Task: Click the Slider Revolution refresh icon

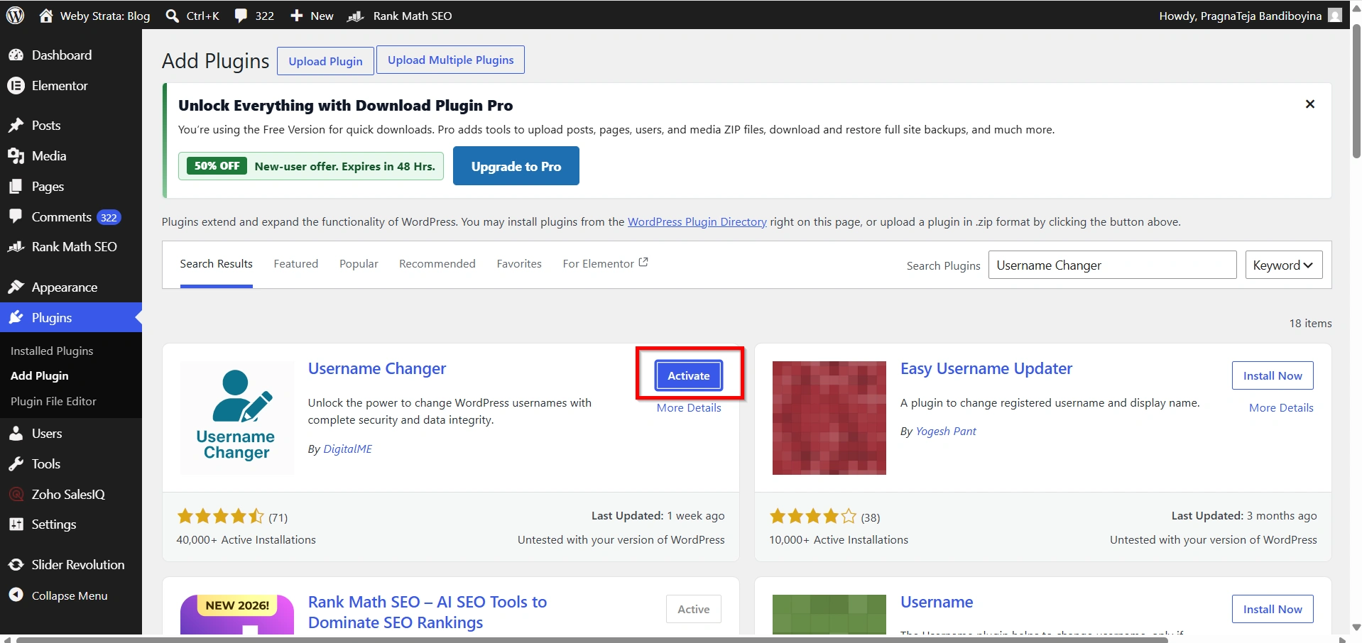Action: [x=16, y=564]
